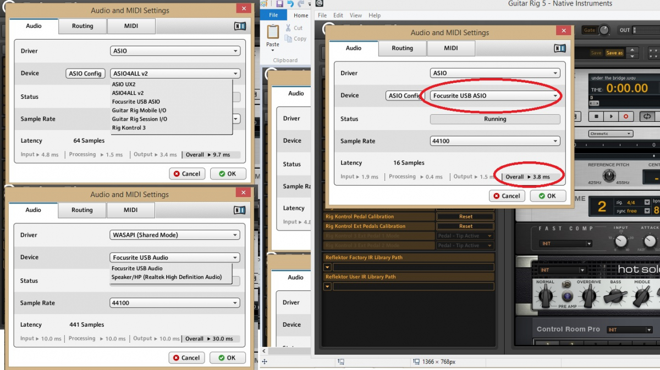
Task: Open the tuner Chromatic mode dropdown
Action: coord(610,133)
